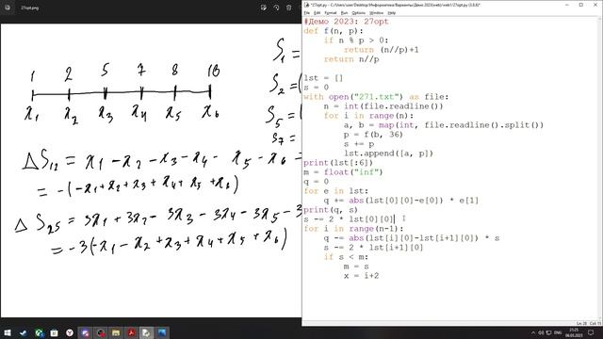603x339 pixels.
Task: Click the 's -= 2 * lst[i+1][0]' line
Action: pyautogui.click(x=373, y=248)
